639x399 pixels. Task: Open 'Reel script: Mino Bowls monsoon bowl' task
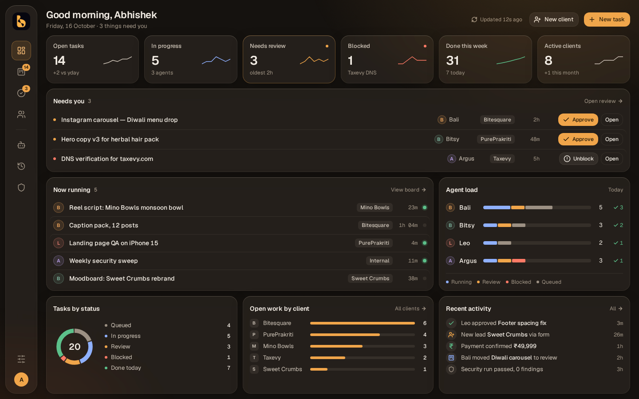pyautogui.click(x=240, y=207)
